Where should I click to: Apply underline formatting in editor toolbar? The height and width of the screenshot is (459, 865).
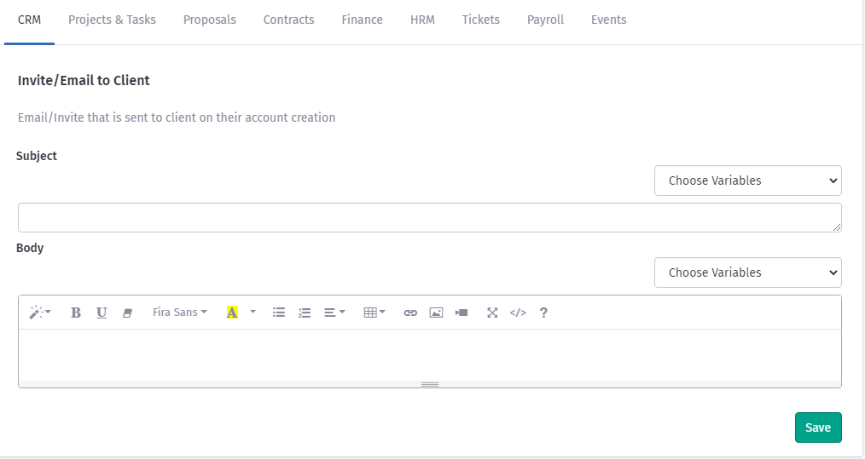(x=102, y=313)
